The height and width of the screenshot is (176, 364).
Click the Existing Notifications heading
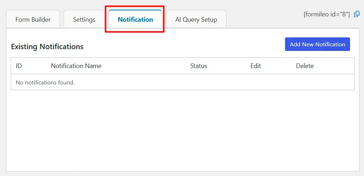tap(47, 47)
